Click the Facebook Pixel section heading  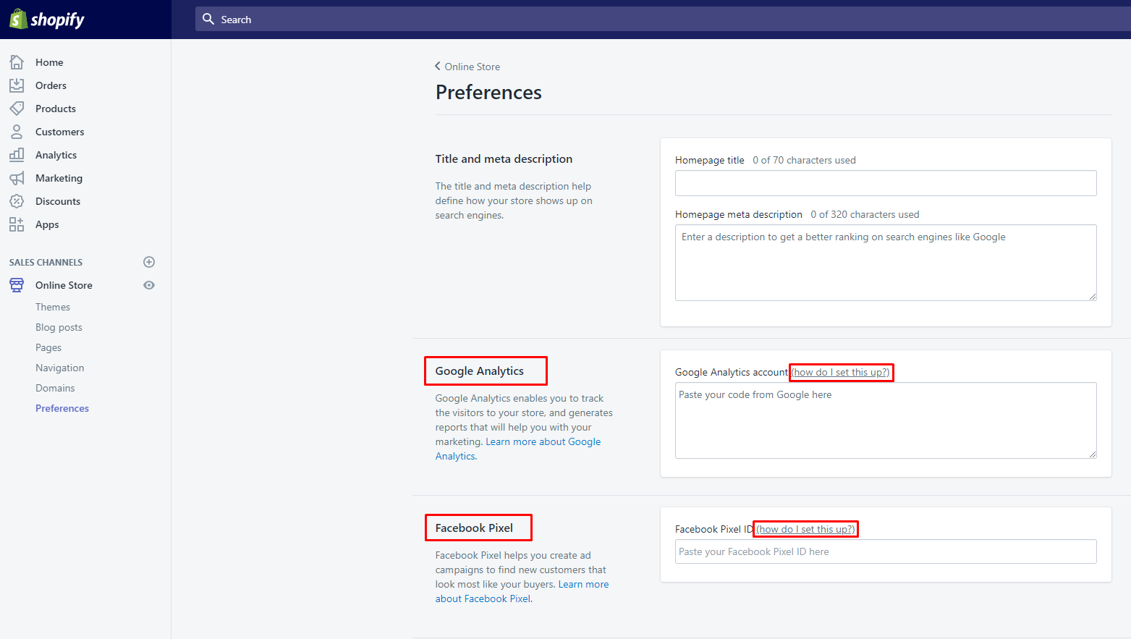click(x=474, y=528)
